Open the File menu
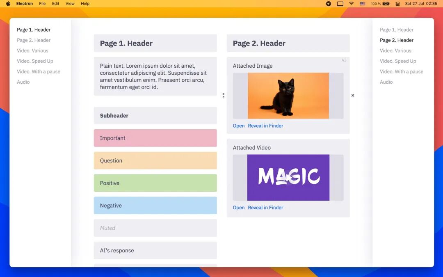The image size is (443, 277). 42,4
